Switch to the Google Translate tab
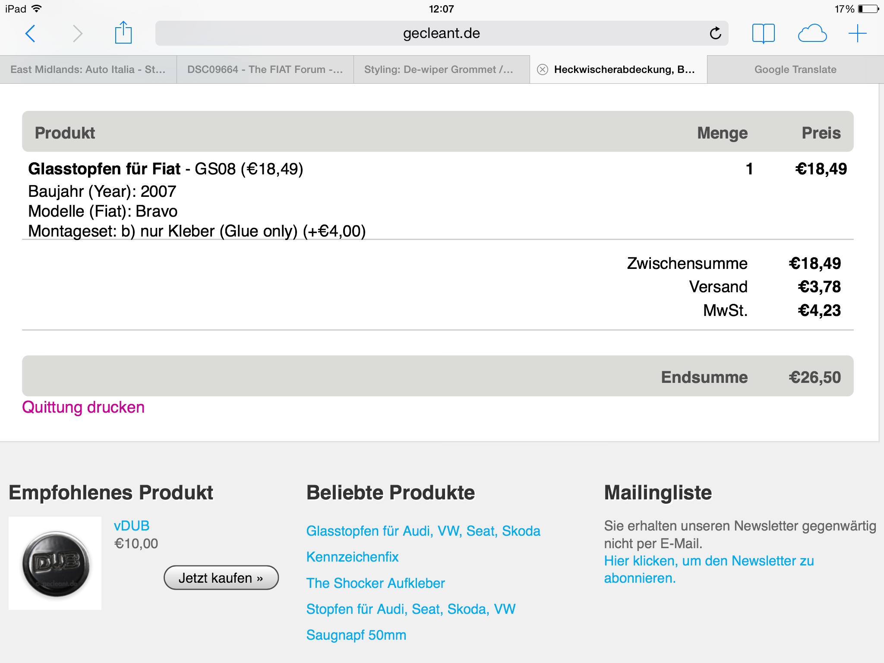This screenshot has height=663, width=884. pyautogui.click(x=795, y=69)
